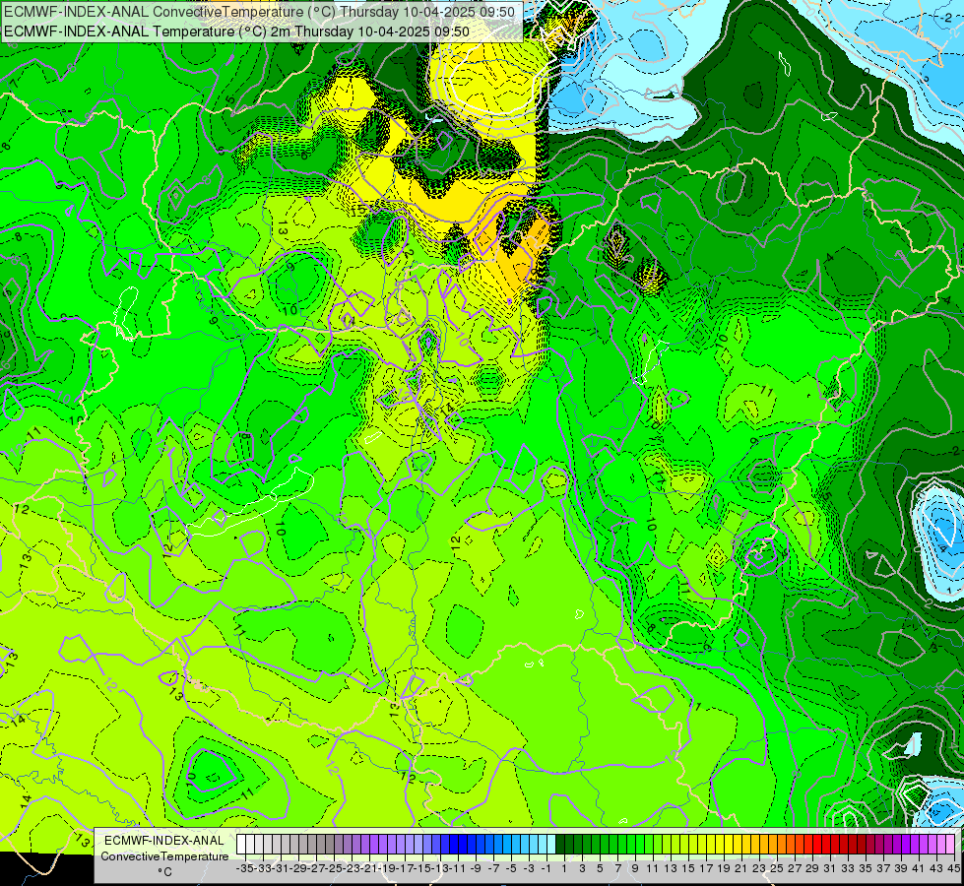Pick the dark green swatch above 1

560,844
